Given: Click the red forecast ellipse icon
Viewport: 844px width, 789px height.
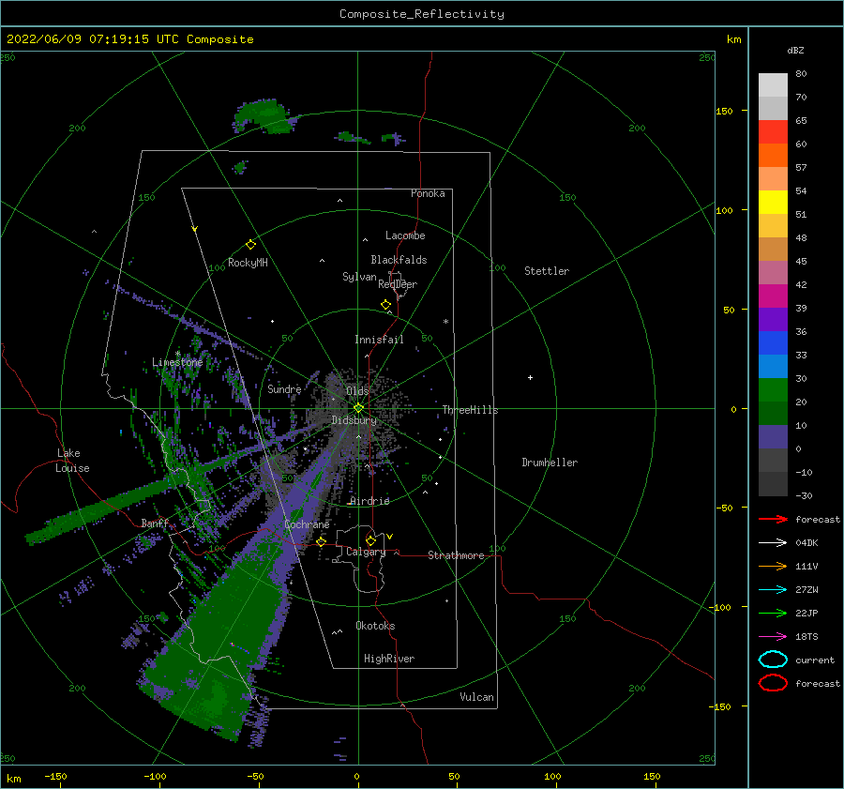Looking at the screenshot, I should (773, 683).
